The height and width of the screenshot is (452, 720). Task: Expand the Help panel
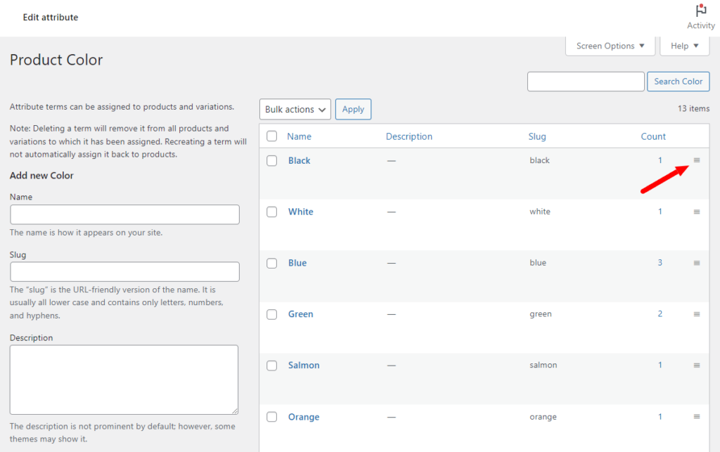(684, 46)
